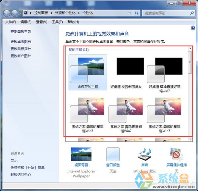This screenshot has height=191, width=198.
Task: Open the 帮助(H) menu
Action: click(73, 22)
